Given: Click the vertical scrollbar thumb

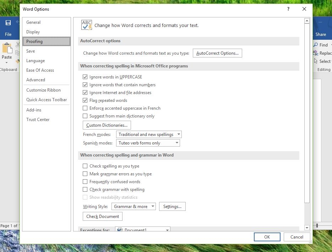Looking at the screenshot, I should point(307,113).
